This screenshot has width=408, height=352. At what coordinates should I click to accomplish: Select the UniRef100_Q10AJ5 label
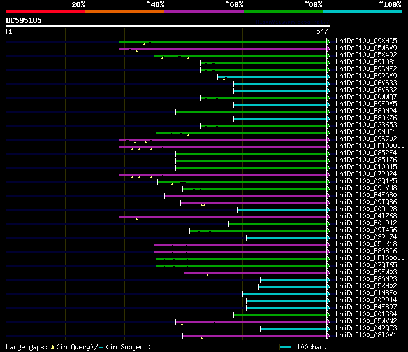point(366,167)
